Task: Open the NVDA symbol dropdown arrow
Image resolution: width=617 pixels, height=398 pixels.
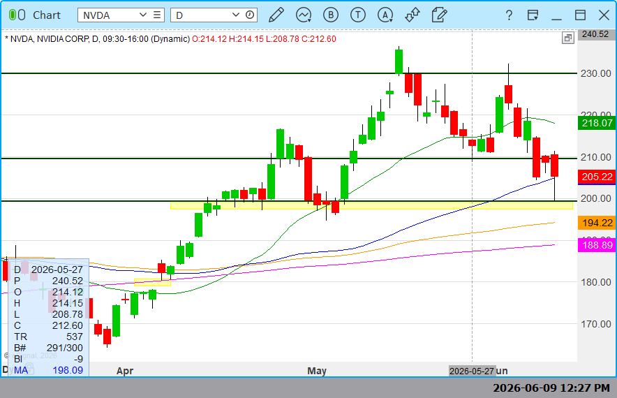Action: click(143, 15)
